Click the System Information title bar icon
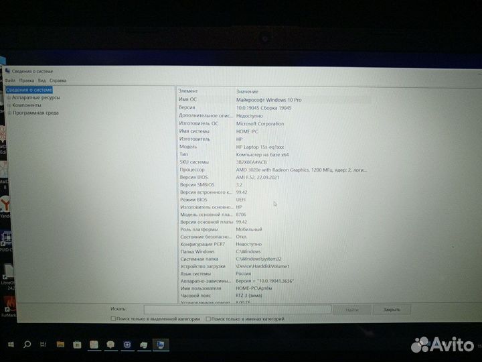This screenshot has width=482, height=362. (7, 71)
